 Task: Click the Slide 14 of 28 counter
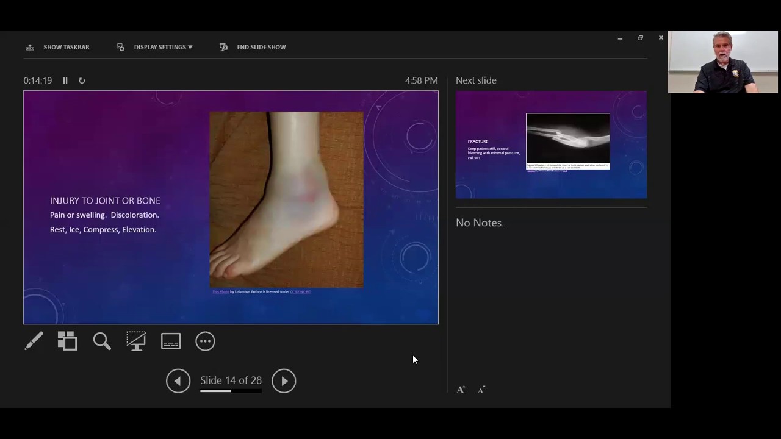click(231, 380)
